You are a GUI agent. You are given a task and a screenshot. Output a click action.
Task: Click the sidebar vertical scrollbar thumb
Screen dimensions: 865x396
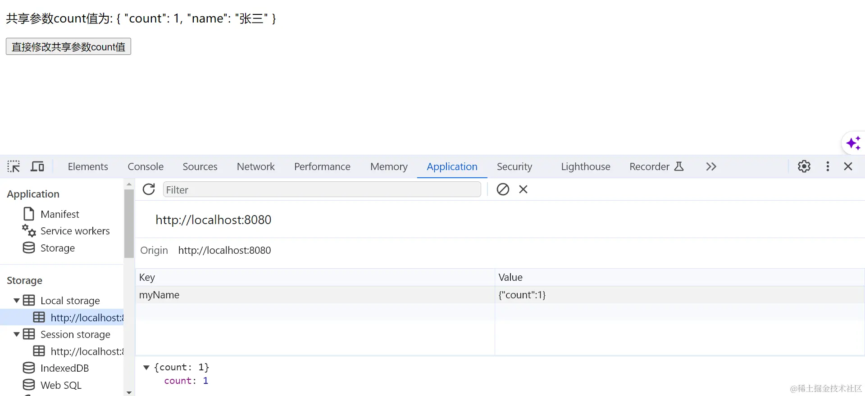tap(129, 223)
